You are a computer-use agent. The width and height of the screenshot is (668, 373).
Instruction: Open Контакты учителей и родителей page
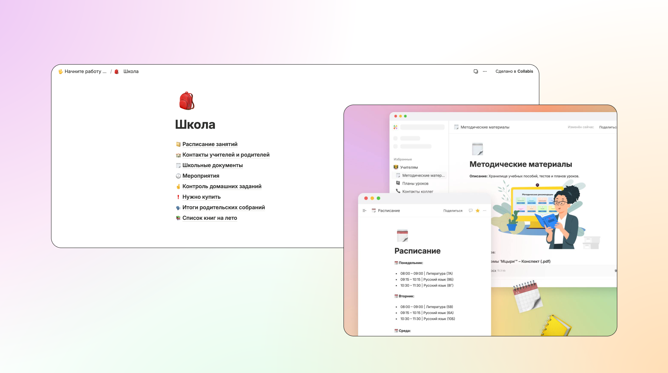(x=226, y=155)
